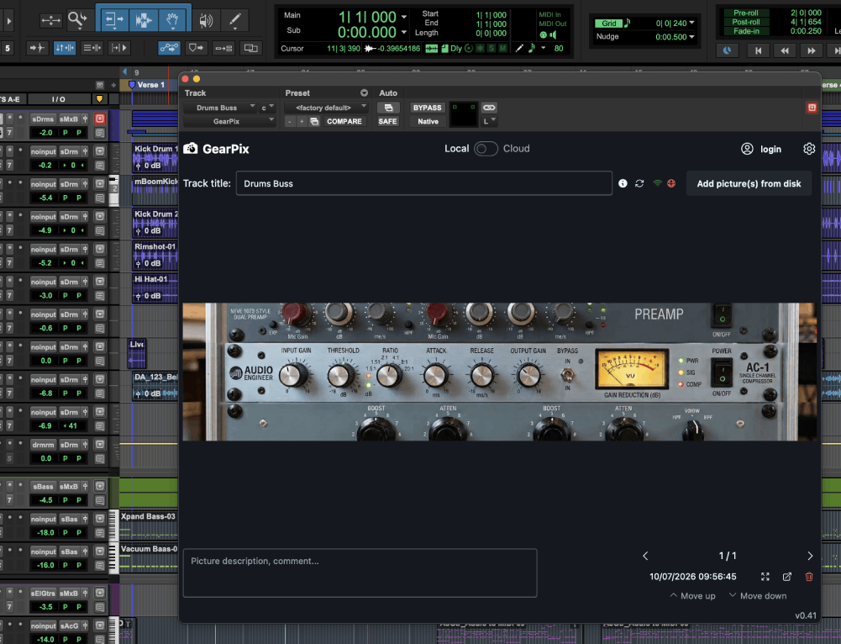Click the Native button
This screenshot has width=841, height=644.
(x=428, y=121)
